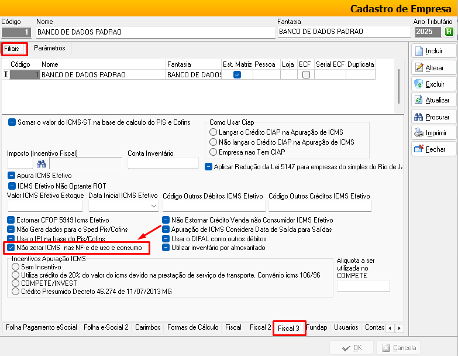The width and height of the screenshot is (458, 356).
Task: Select grid row BANCO DE DADOS PADRAO
Action: 189,75
